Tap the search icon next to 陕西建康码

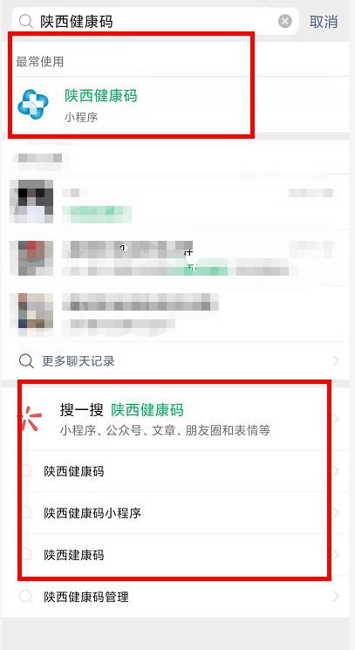27,555
